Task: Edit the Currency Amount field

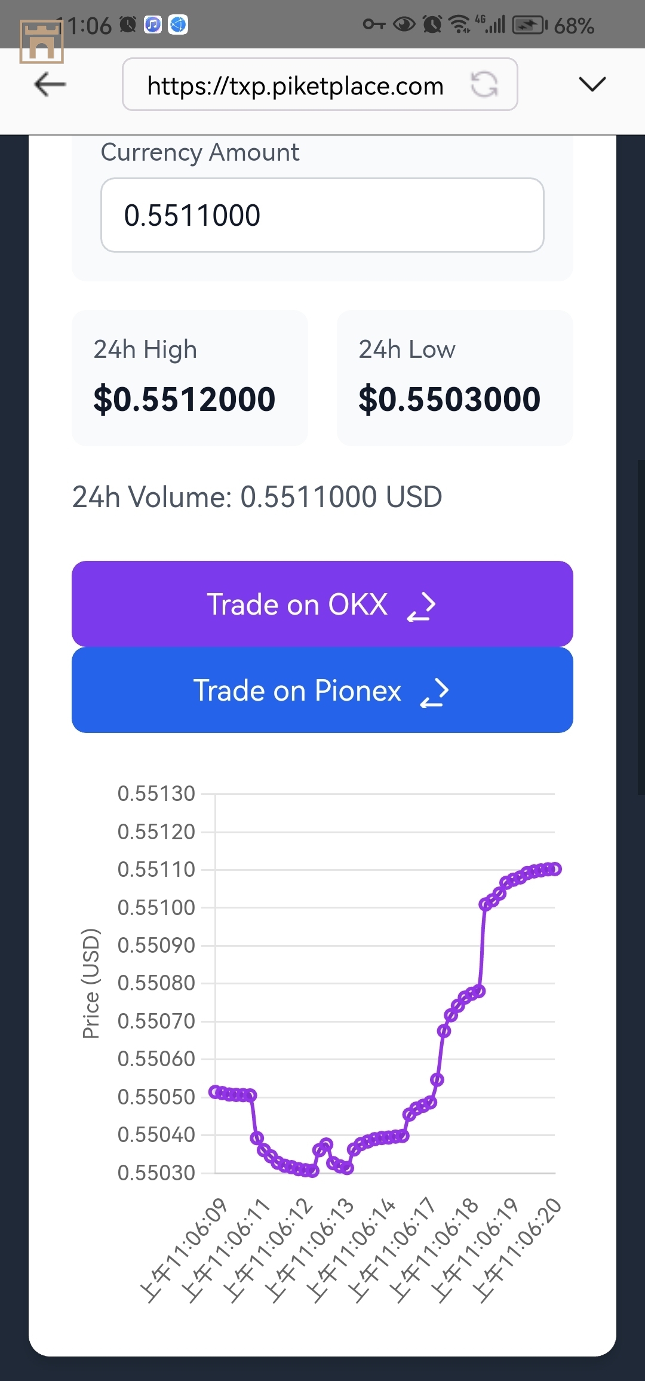Action: 322,215
